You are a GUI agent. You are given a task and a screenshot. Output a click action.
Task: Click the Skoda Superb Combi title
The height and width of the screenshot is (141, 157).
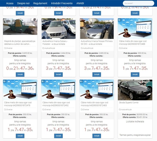(129, 102)
